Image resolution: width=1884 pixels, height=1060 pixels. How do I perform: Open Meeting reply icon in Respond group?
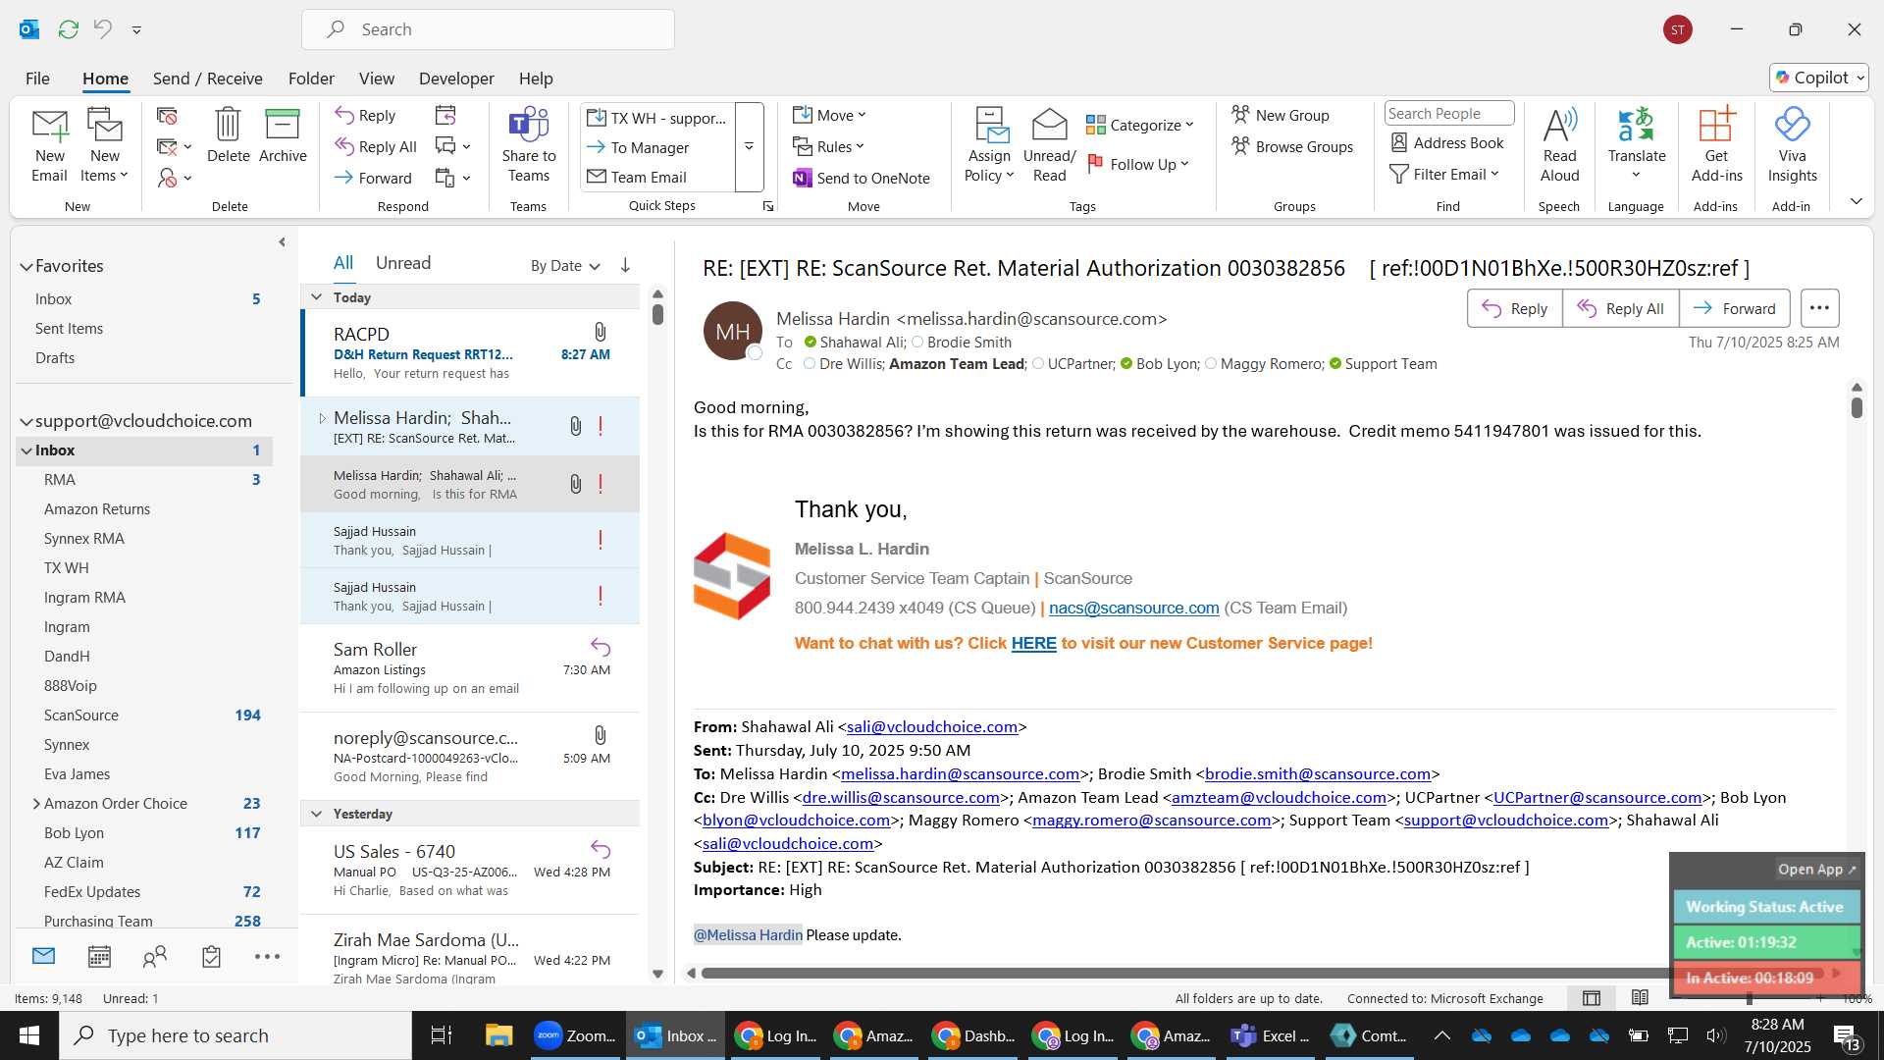coord(445,116)
